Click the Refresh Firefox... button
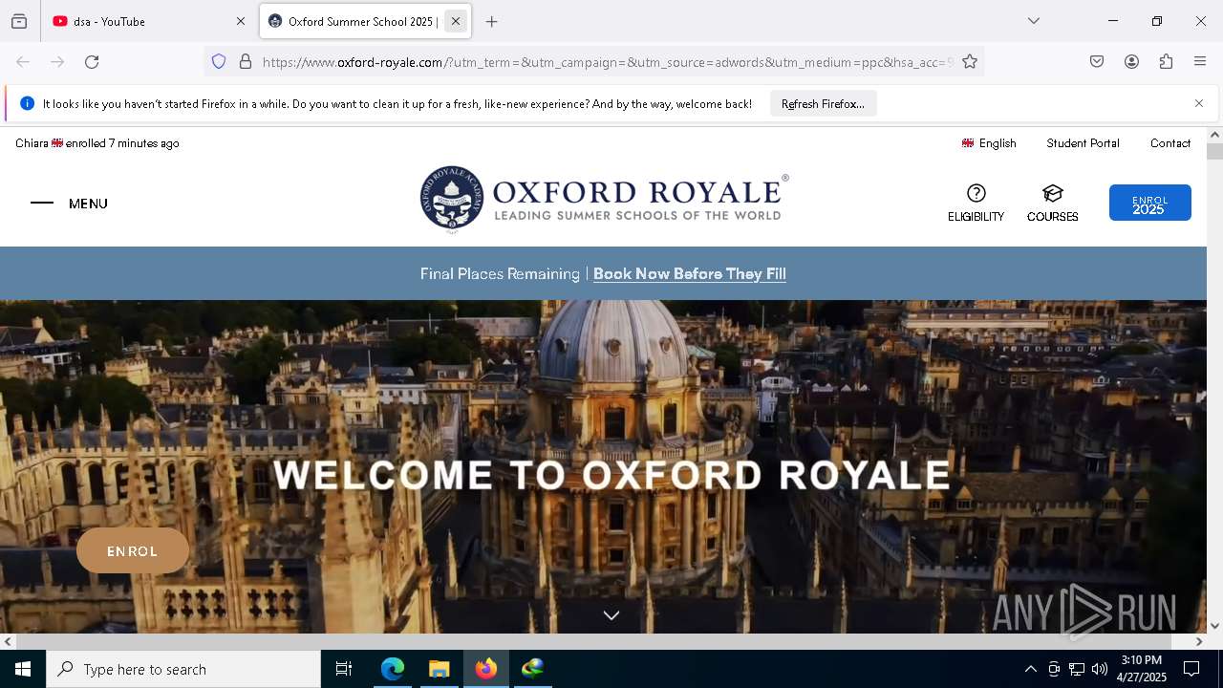The height and width of the screenshot is (688, 1223). (823, 103)
